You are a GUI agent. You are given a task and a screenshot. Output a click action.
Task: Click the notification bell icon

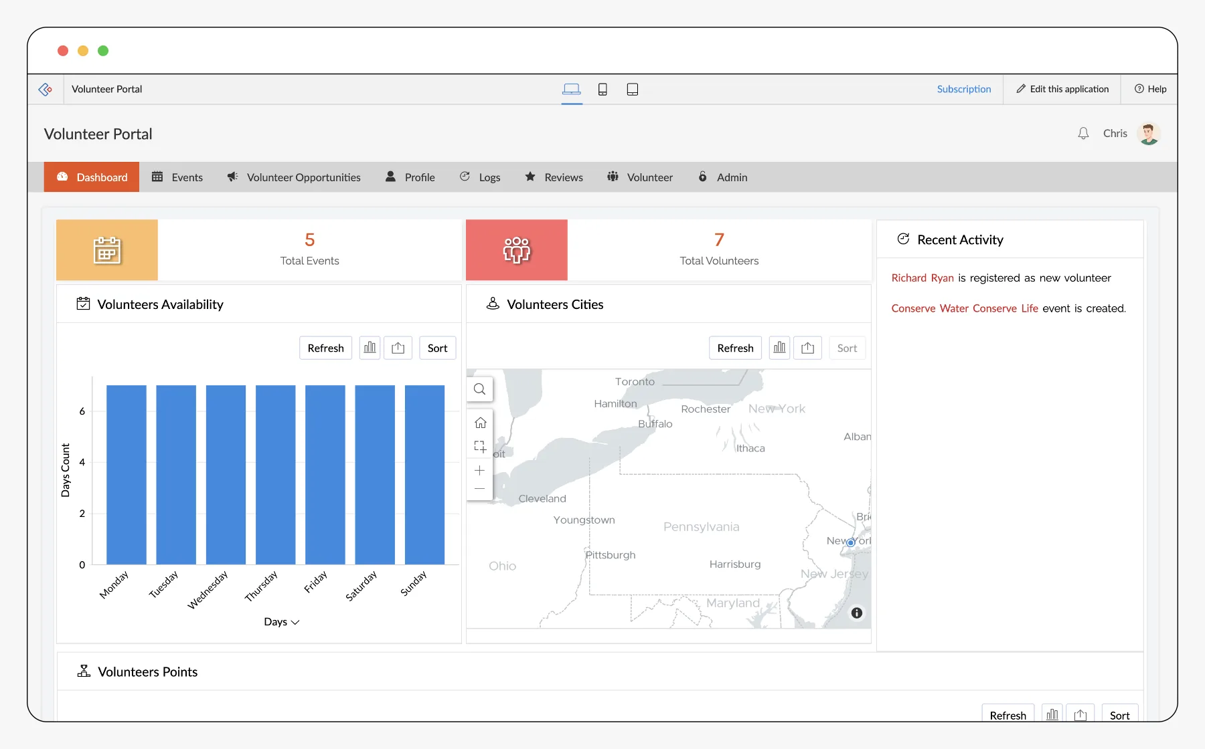[1083, 134]
